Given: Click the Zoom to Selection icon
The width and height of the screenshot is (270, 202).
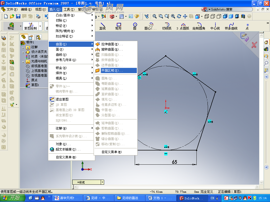Looking at the screenshot, I should point(173,16).
